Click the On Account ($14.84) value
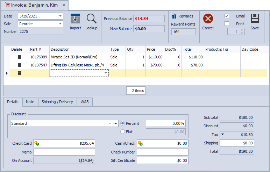Viewport: 270px width, 172px height. [x=64, y=160]
